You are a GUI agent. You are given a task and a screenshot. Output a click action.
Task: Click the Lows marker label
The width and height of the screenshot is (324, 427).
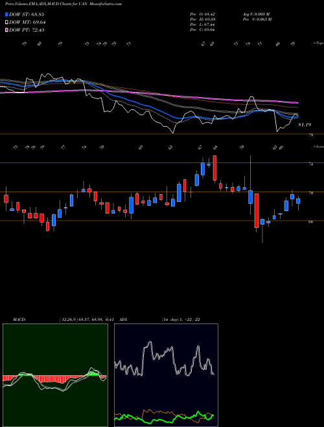318,146
